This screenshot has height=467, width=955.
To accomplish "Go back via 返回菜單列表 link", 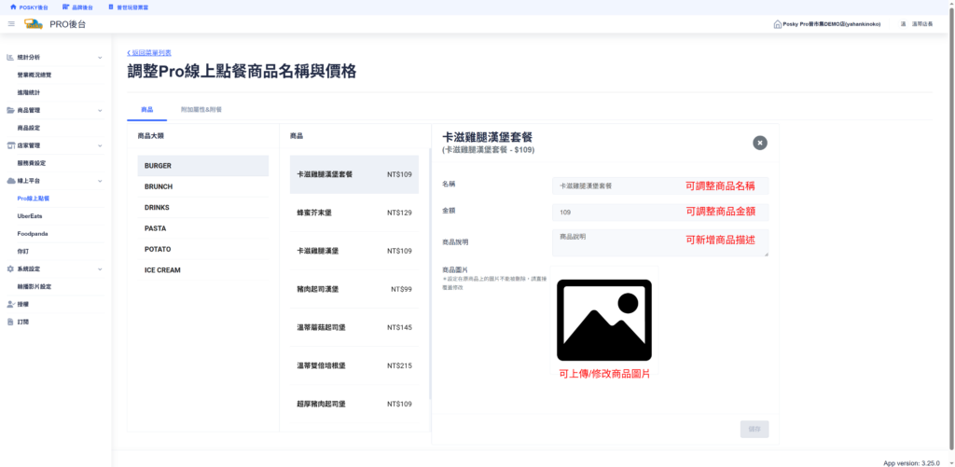I will (x=149, y=53).
